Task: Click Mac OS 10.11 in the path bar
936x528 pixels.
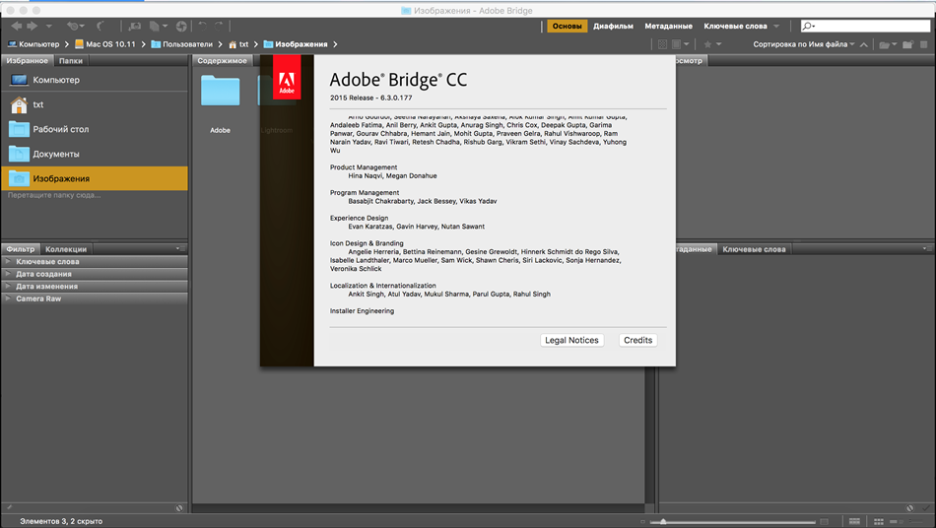Action: click(x=105, y=44)
